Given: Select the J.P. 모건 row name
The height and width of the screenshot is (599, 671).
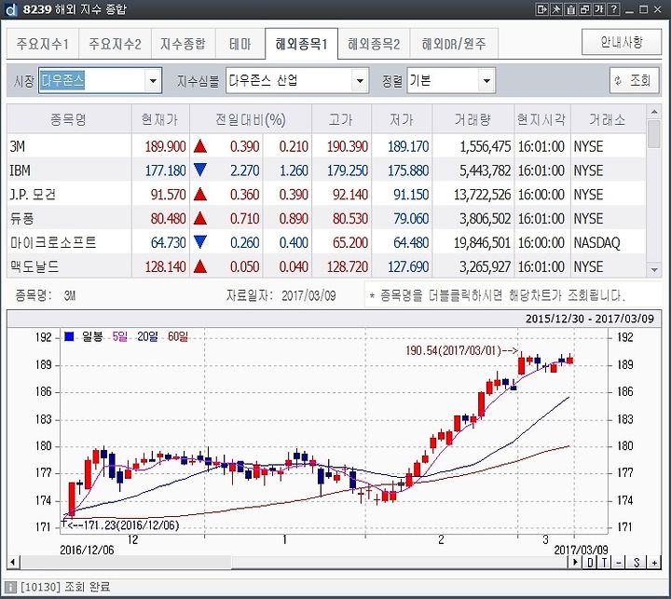Looking at the screenshot, I should point(33,195).
